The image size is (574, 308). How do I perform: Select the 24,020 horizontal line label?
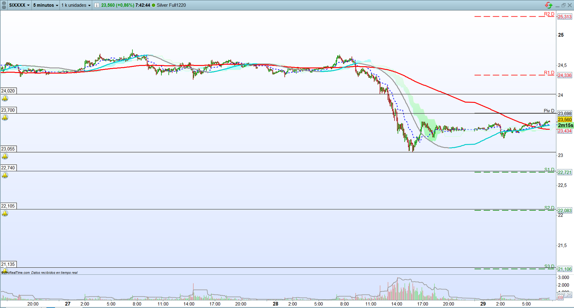point(8,91)
